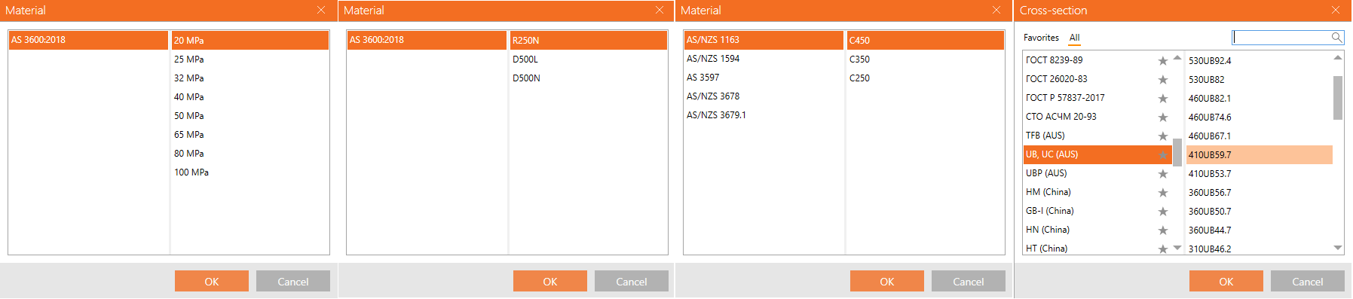Click the catalog list scroll-up arrow
The image size is (1353, 299).
coord(1177,57)
